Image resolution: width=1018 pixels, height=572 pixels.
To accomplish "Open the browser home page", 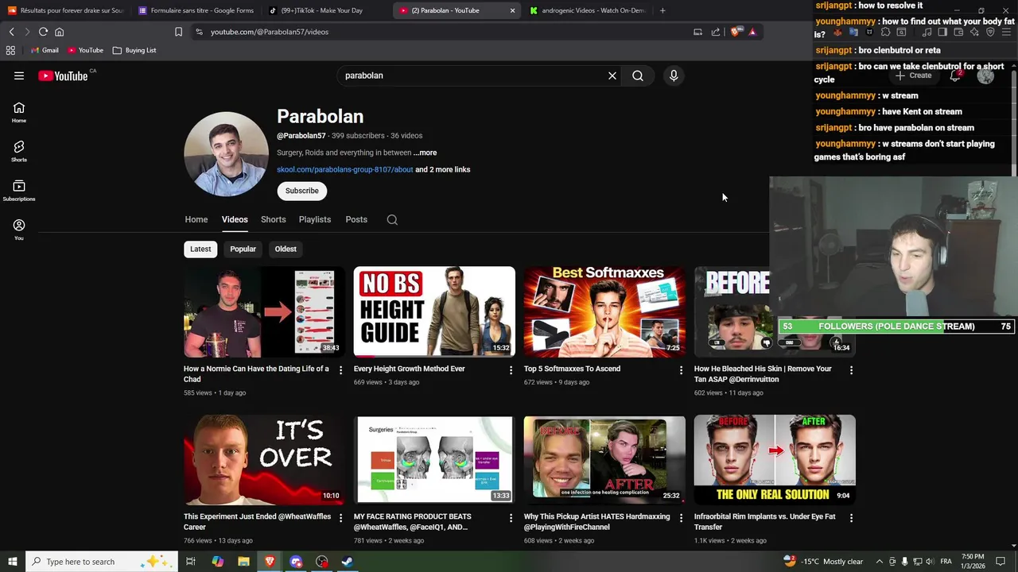I will coord(59,32).
